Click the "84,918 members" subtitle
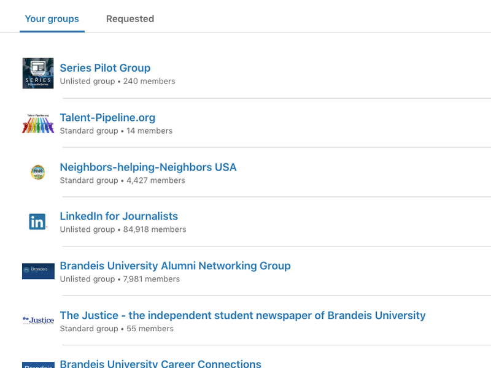This screenshot has width=491, height=368. coord(156,229)
